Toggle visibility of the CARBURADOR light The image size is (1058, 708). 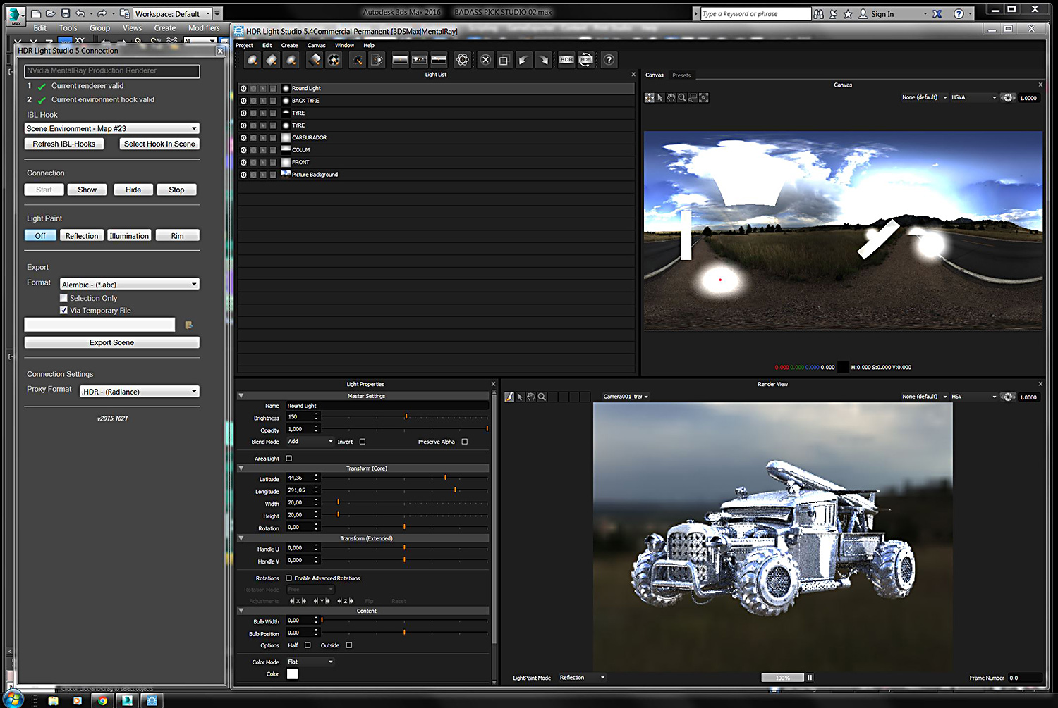243,138
